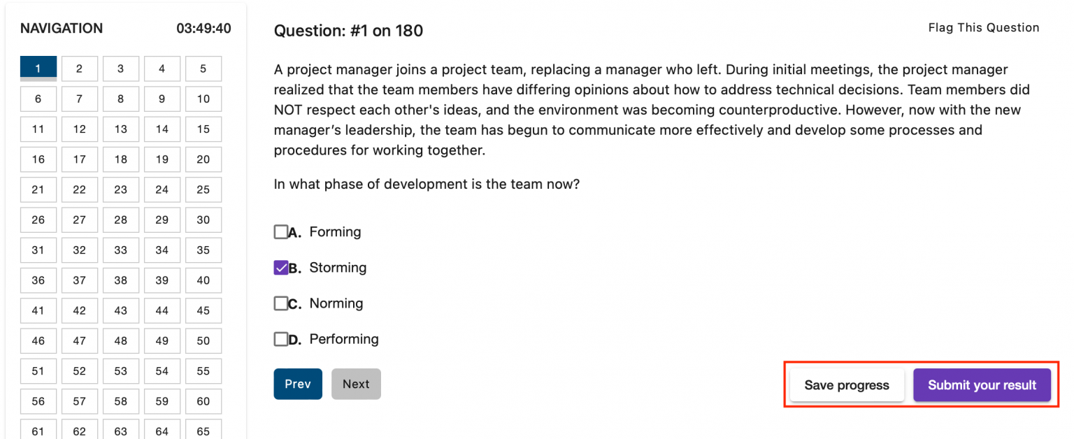The height and width of the screenshot is (439, 1074).
Task: Select question 33 in the sidebar
Action: click(120, 250)
